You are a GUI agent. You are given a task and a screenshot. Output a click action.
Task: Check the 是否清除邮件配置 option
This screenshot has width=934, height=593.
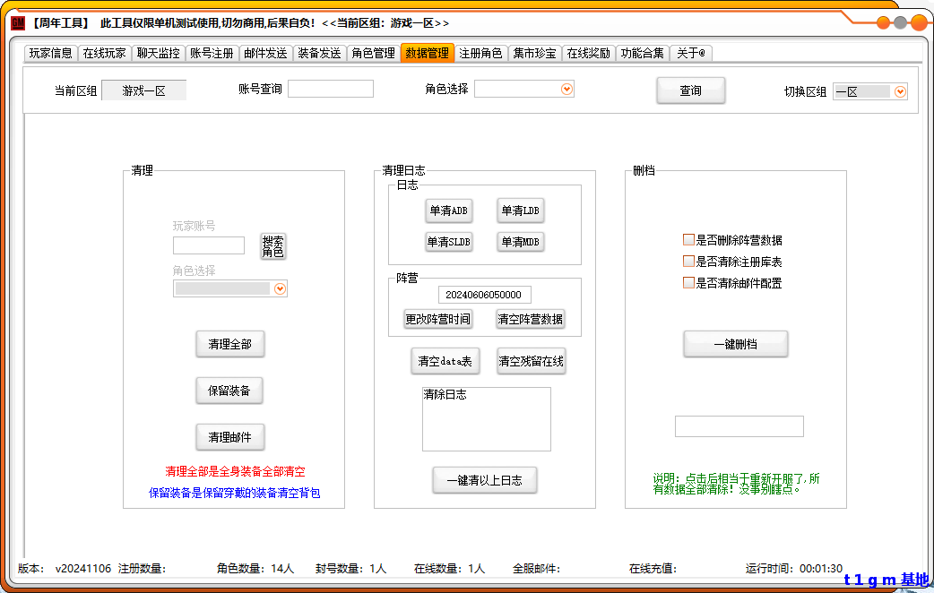click(688, 283)
